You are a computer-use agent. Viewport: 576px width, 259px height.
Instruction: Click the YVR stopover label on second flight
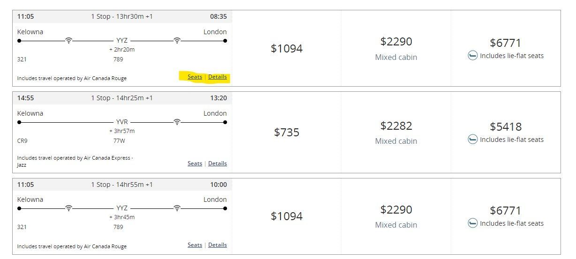pyautogui.click(x=122, y=122)
